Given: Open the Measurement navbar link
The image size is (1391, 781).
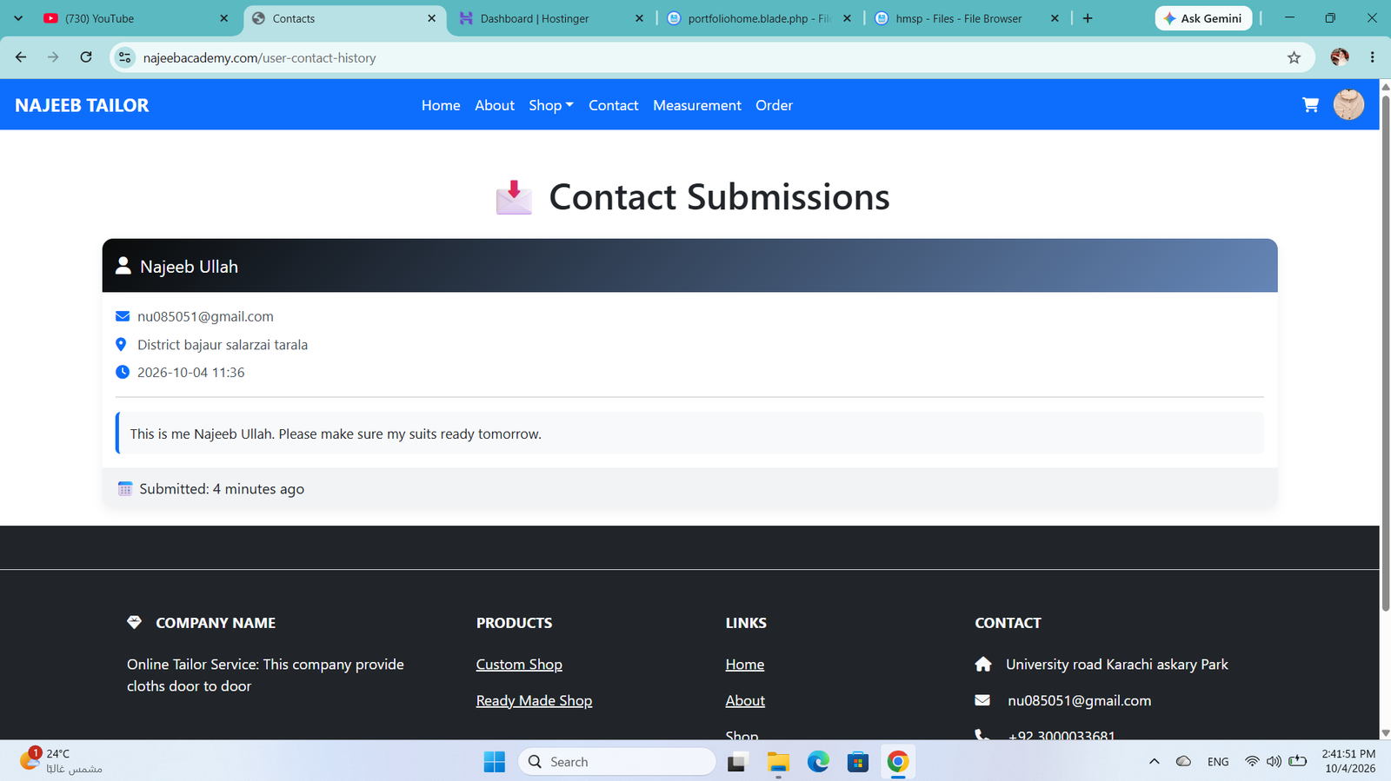Looking at the screenshot, I should [x=697, y=105].
